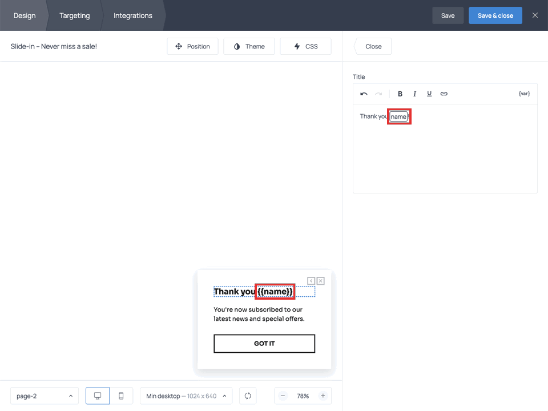548x411 pixels.
Task: Switch to the Targeting tab
Action: (x=74, y=15)
